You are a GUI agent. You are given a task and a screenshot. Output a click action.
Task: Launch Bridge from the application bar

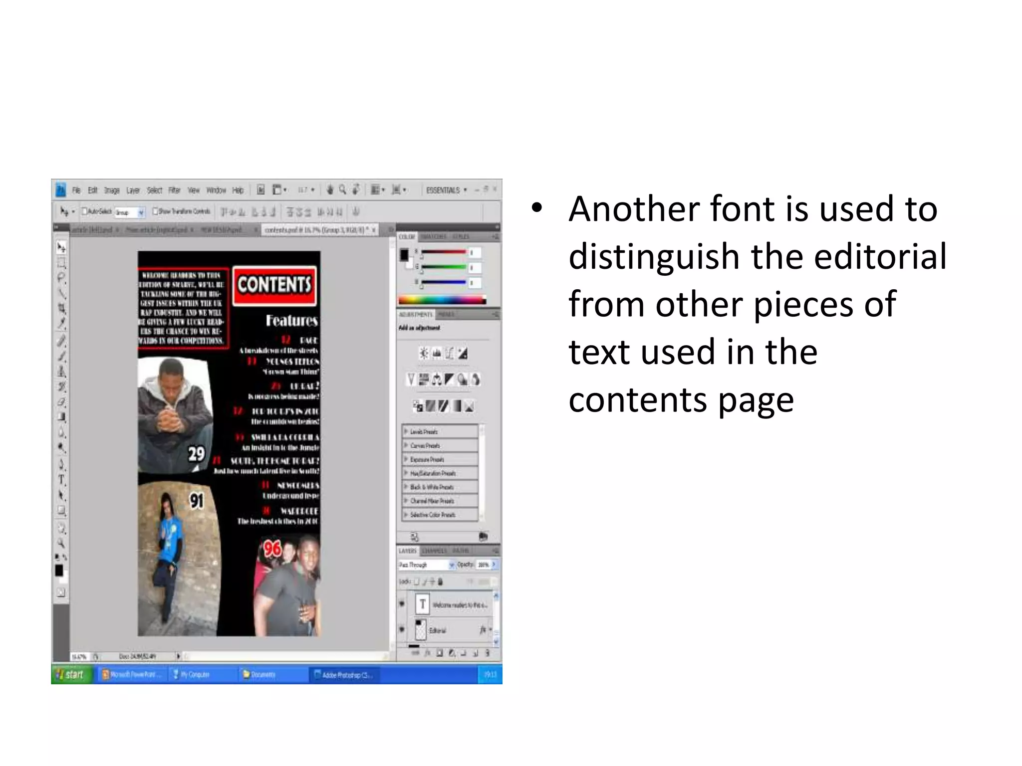pos(260,190)
